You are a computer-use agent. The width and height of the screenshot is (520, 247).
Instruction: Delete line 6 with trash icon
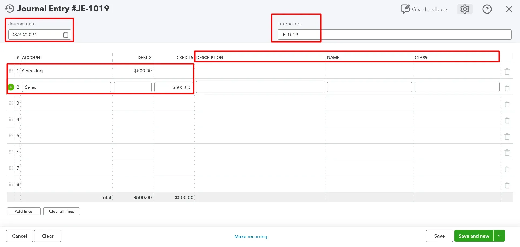tap(507, 153)
